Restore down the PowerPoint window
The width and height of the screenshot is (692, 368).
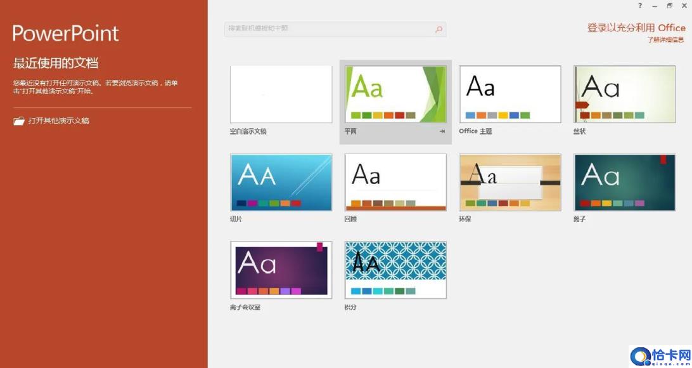coord(669,6)
